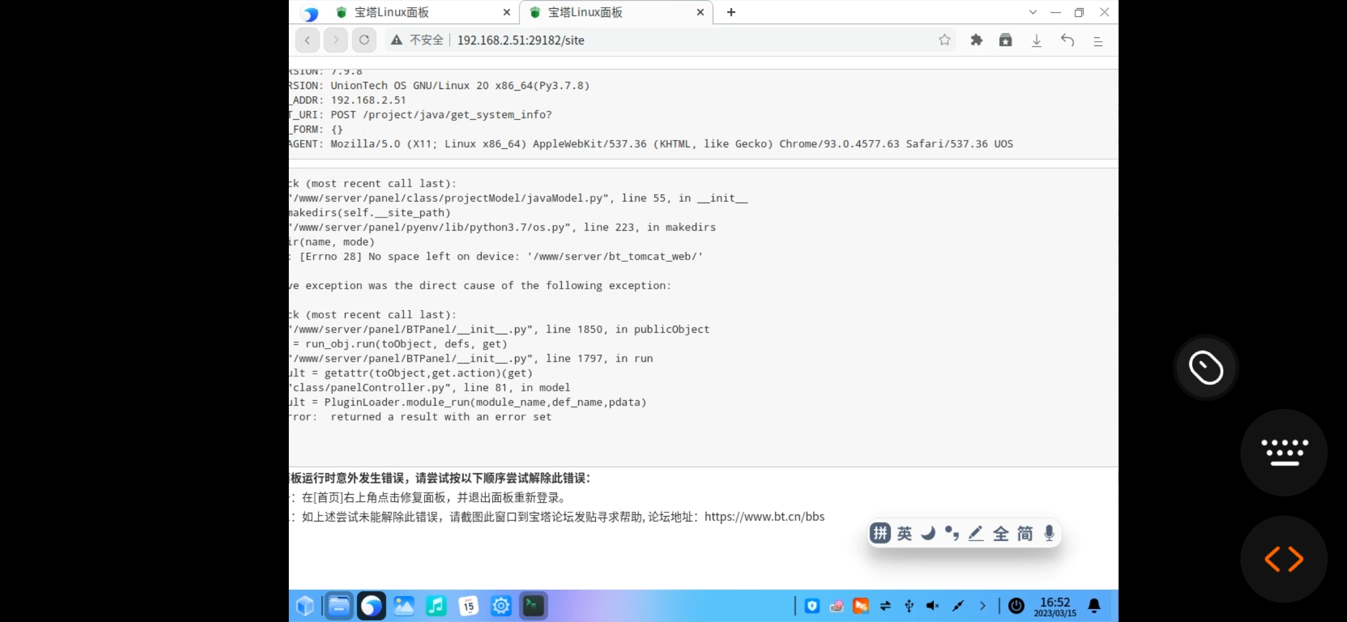The height and width of the screenshot is (622, 1347).
Task: Click the 192.168.2.51 address text in page
Action: coord(368,100)
